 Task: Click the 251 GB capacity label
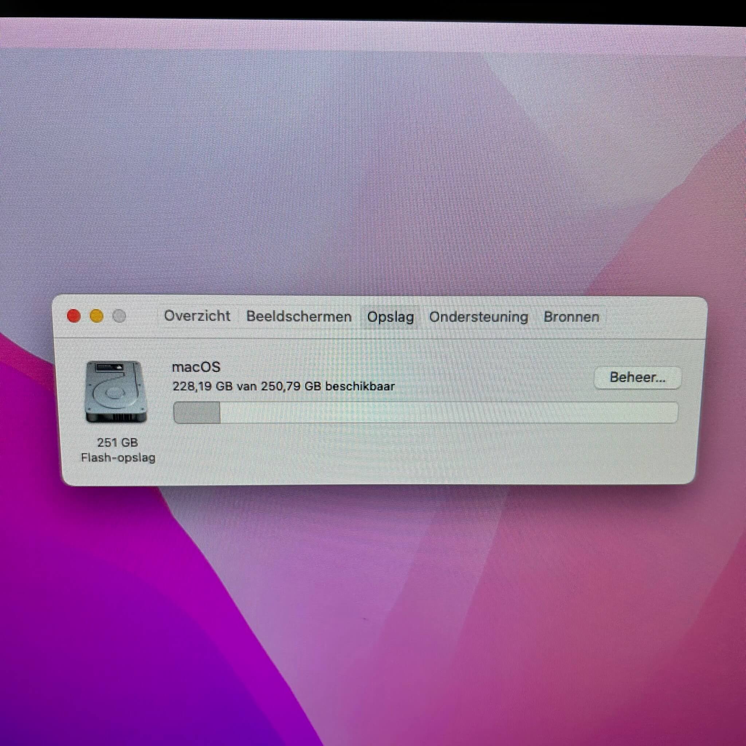click(117, 443)
